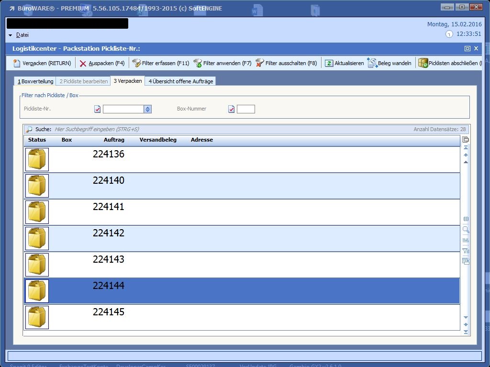Image resolution: width=490 pixels, height=367 pixels.
Task: Click the magnifier icon in the right sidebar
Action: coord(466,230)
